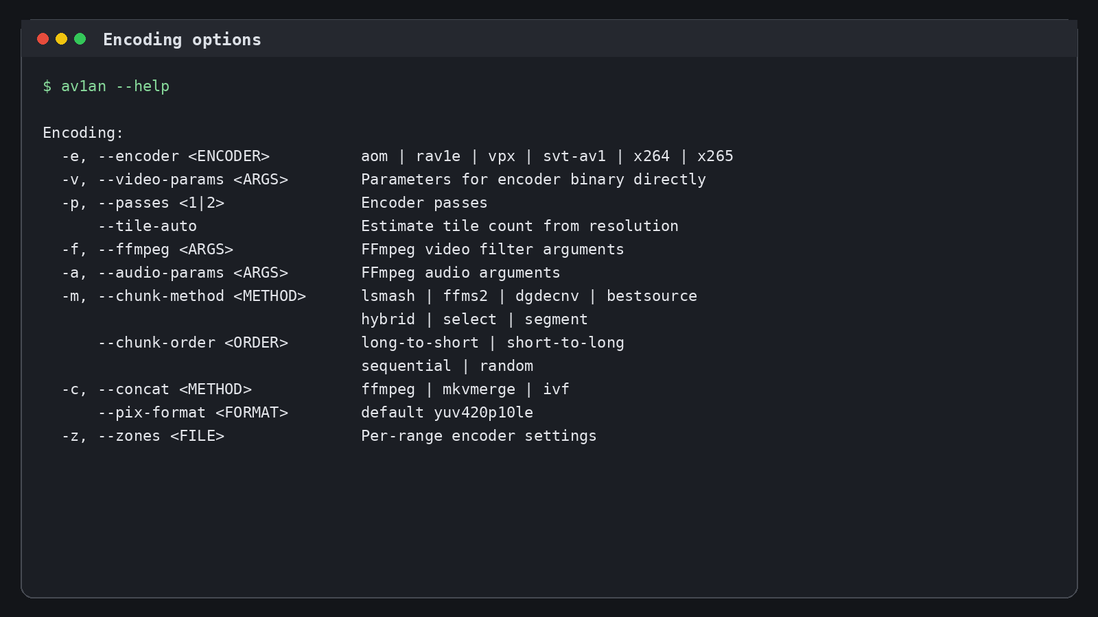Click "Parameters for encoder binary directly" description
The image size is (1098, 617).
tap(533, 180)
